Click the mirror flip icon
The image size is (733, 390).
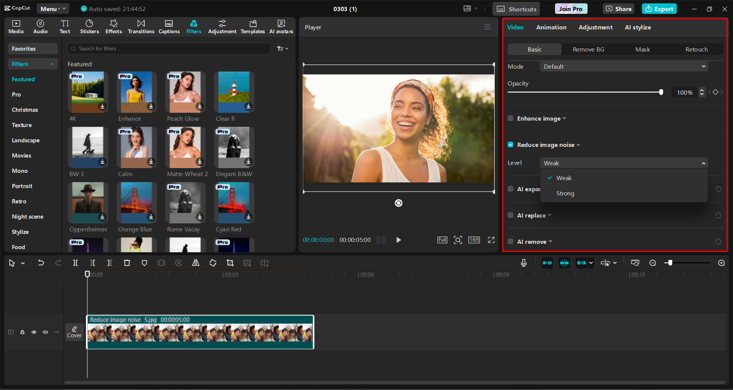click(x=196, y=263)
